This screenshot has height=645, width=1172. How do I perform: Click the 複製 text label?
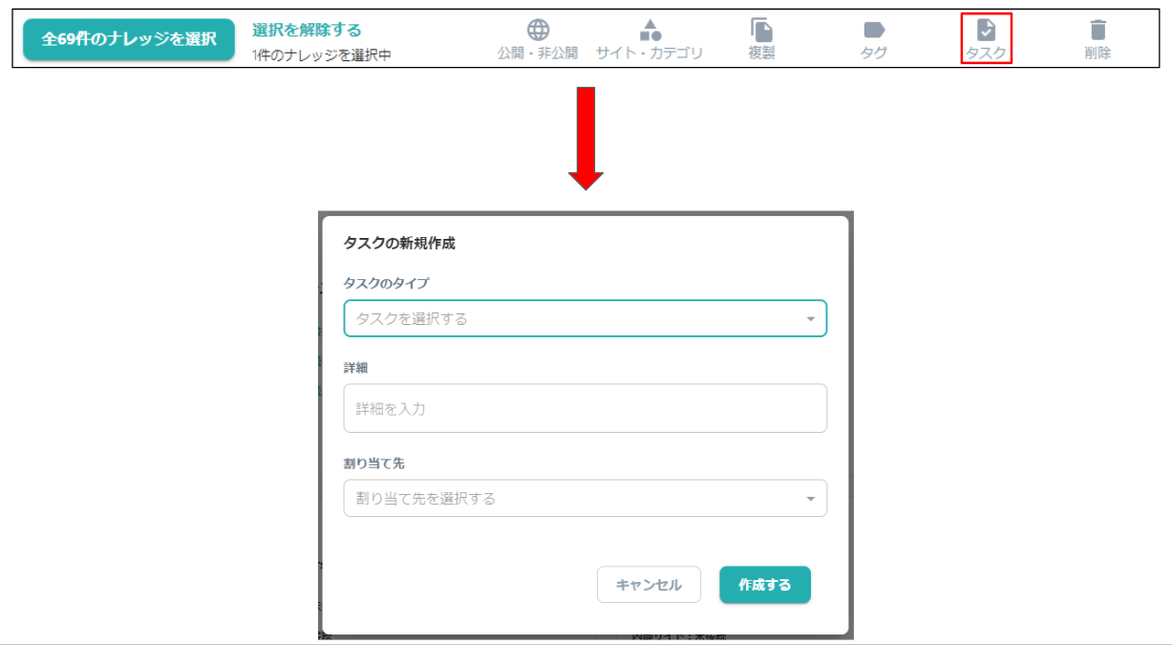(761, 54)
